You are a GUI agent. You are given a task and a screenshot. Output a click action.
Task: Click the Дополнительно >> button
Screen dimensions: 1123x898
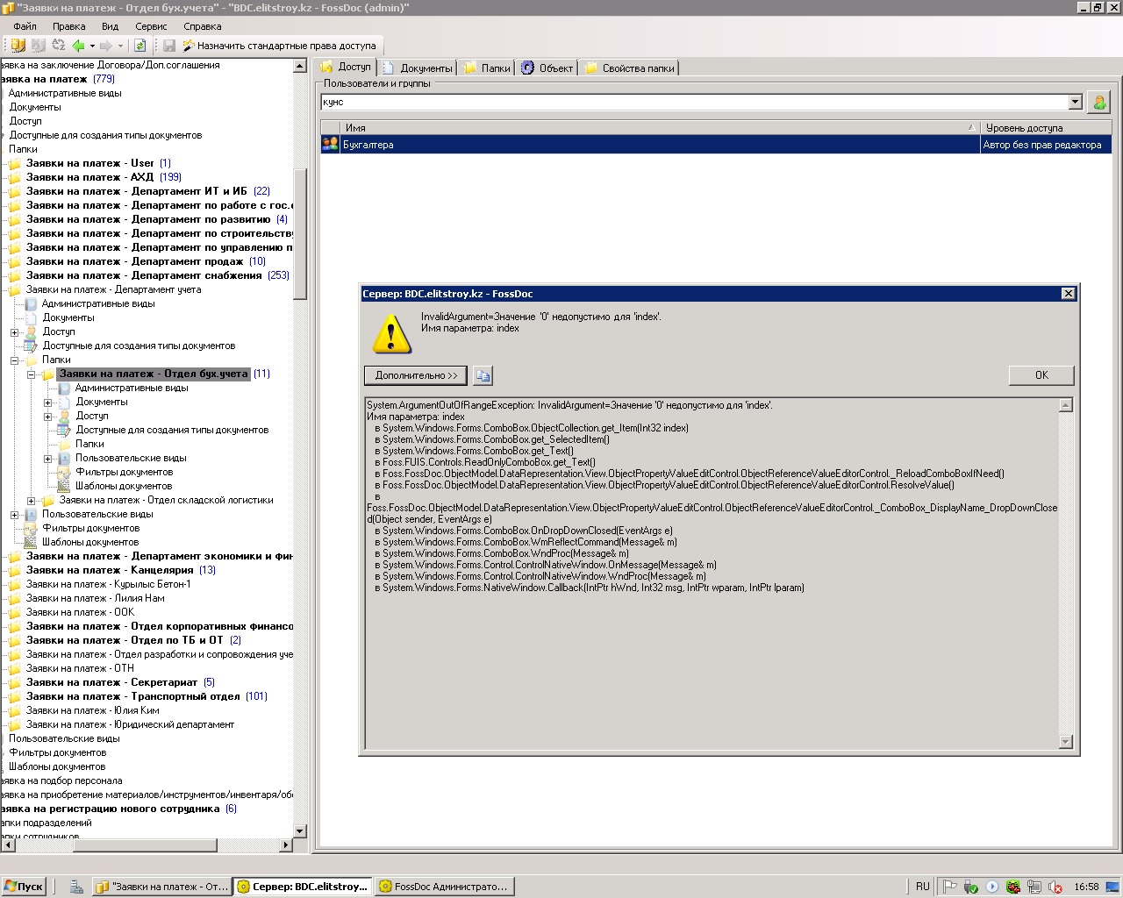416,375
